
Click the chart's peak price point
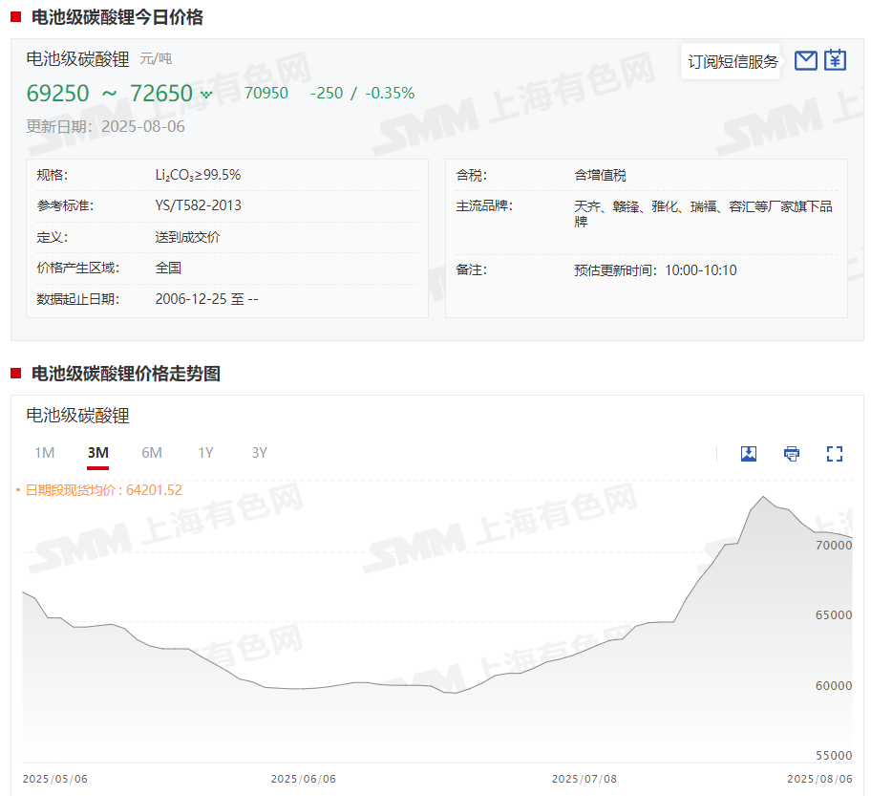click(763, 497)
